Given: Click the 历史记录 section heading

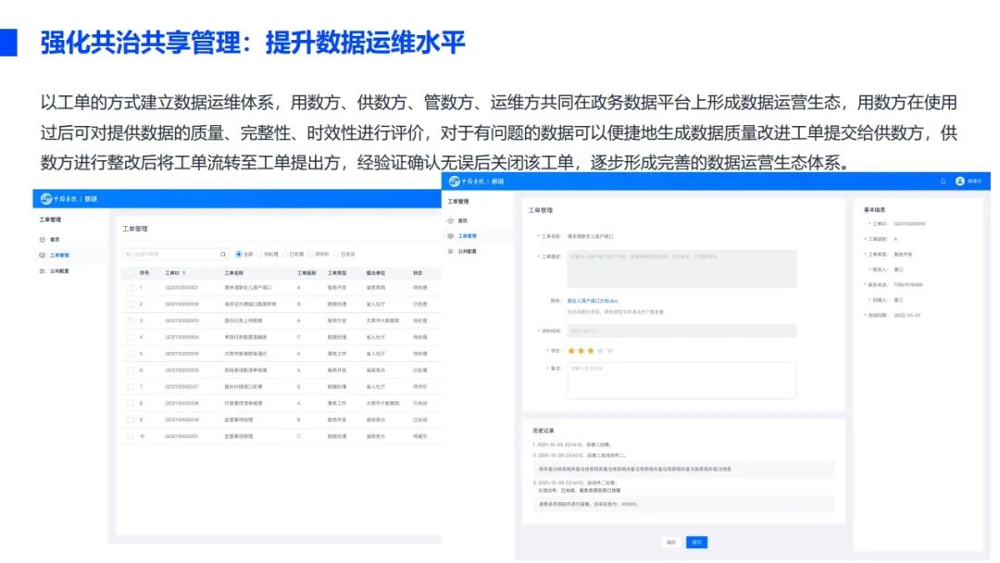Looking at the screenshot, I should pyautogui.click(x=544, y=431).
